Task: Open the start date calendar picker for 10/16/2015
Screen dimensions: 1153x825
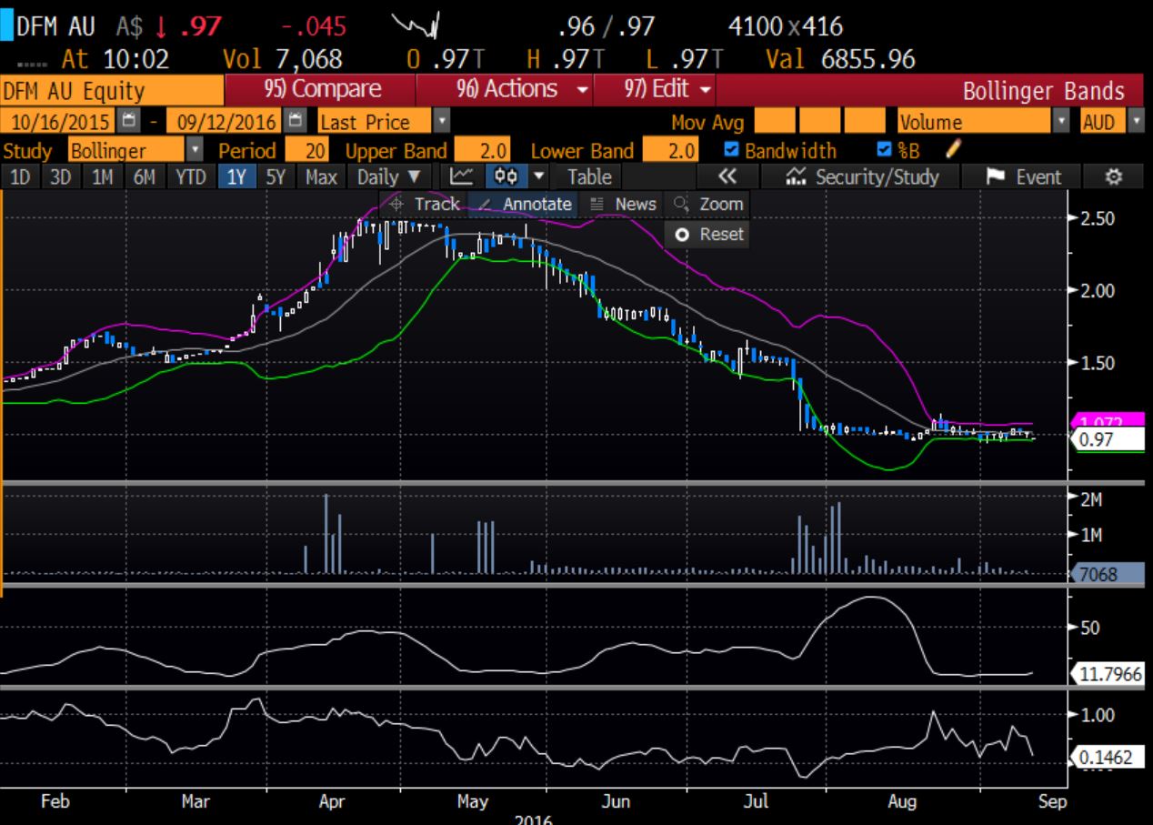Action: click(127, 121)
